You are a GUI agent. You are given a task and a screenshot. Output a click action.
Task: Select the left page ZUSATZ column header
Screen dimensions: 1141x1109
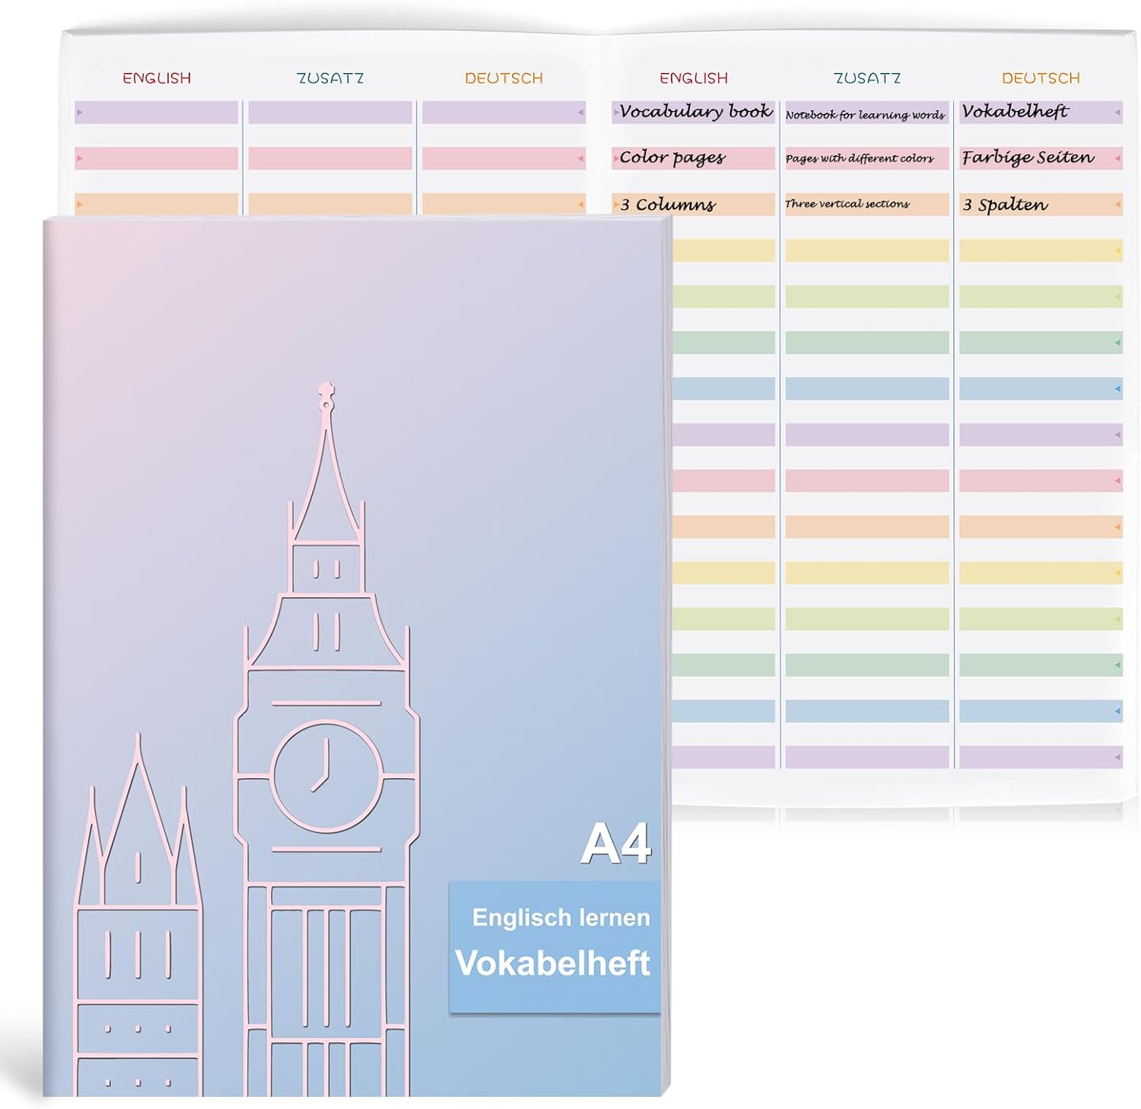coord(330,78)
